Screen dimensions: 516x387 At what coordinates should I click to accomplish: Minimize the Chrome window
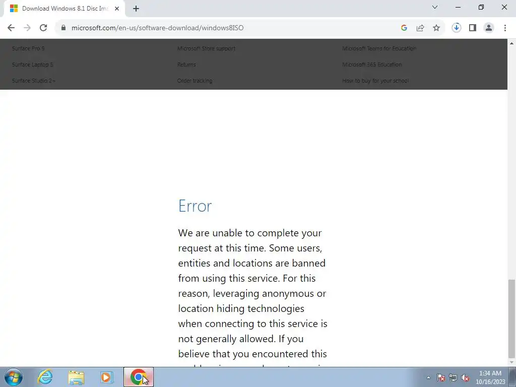click(458, 7)
